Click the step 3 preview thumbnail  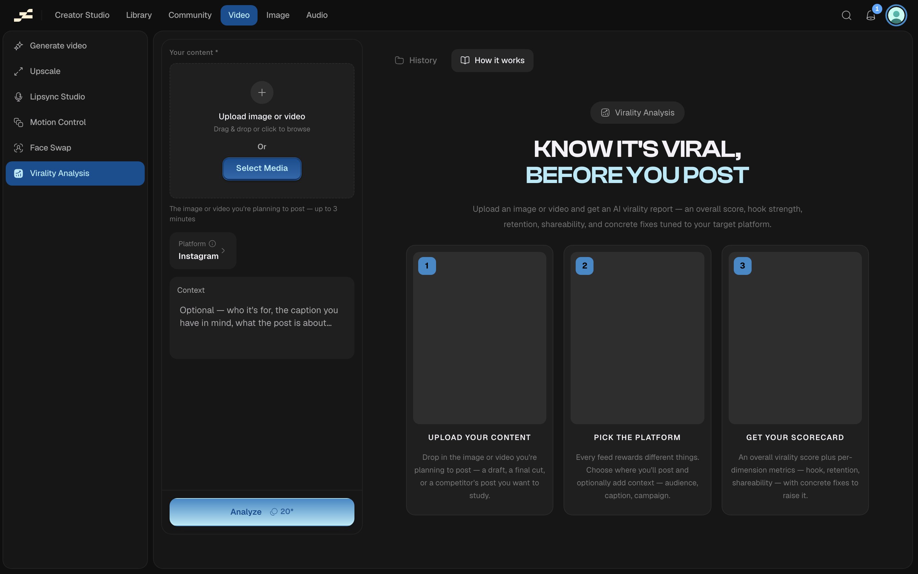tap(795, 338)
